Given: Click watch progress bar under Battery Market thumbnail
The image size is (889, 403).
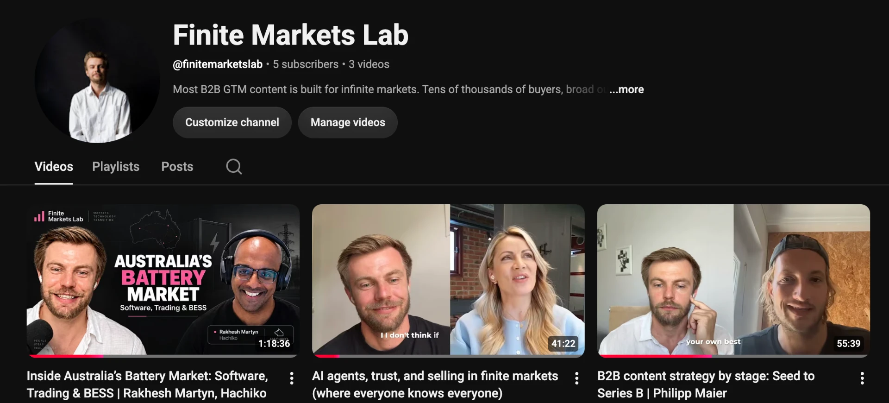Looking at the screenshot, I should (163, 356).
